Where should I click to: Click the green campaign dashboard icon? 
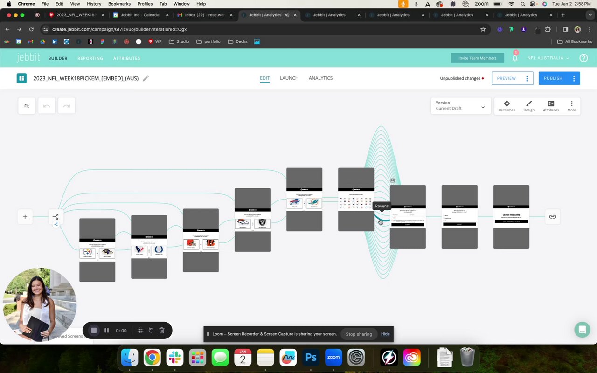pyautogui.click(x=21, y=78)
